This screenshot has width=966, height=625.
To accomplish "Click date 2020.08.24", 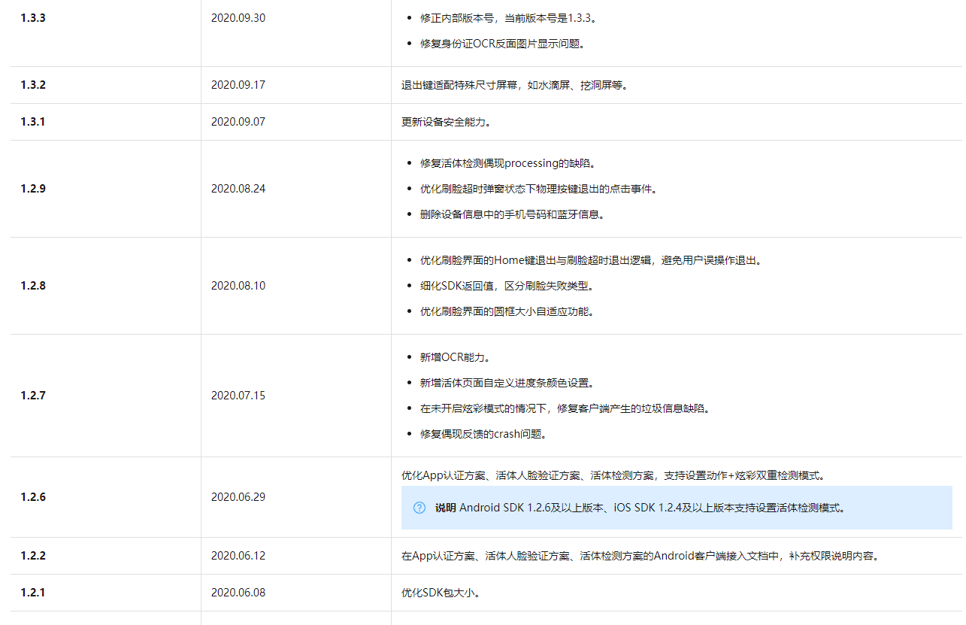I will [238, 189].
